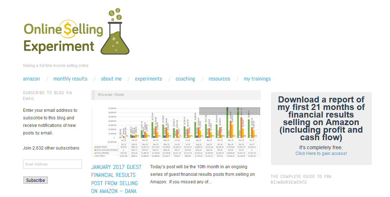
Task: Click The Complete Guide to FBA Reimbursements heading
Action: click(296, 179)
